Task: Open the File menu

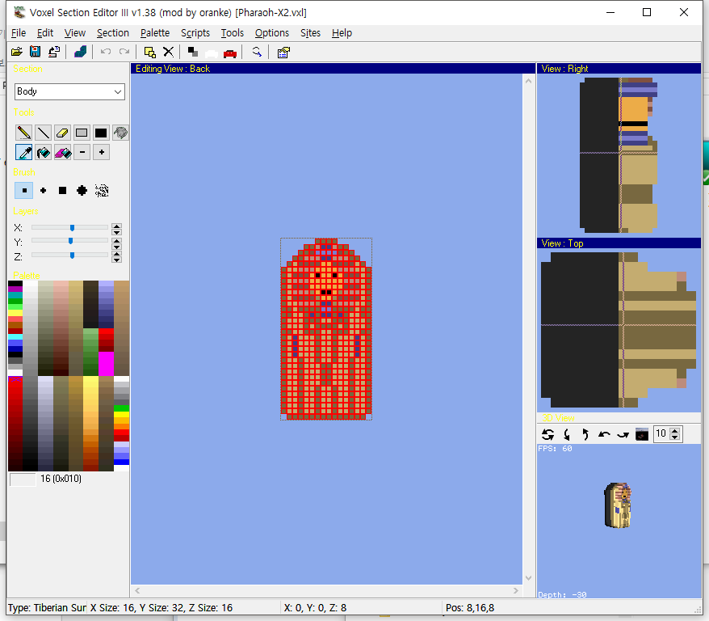Action: coord(19,33)
